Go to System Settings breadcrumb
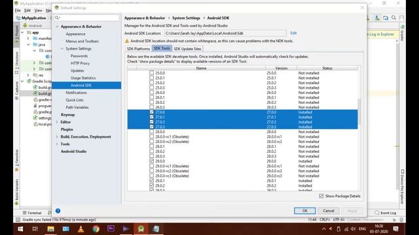Screen dimensions: 419x235 (x=186, y=18)
